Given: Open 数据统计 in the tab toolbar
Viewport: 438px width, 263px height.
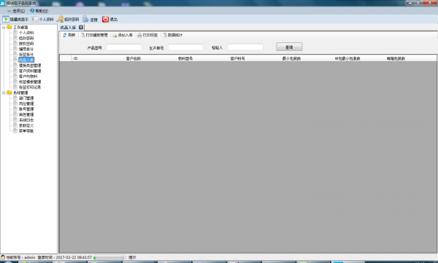Looking at the screenshot, I should click(173, 35).
